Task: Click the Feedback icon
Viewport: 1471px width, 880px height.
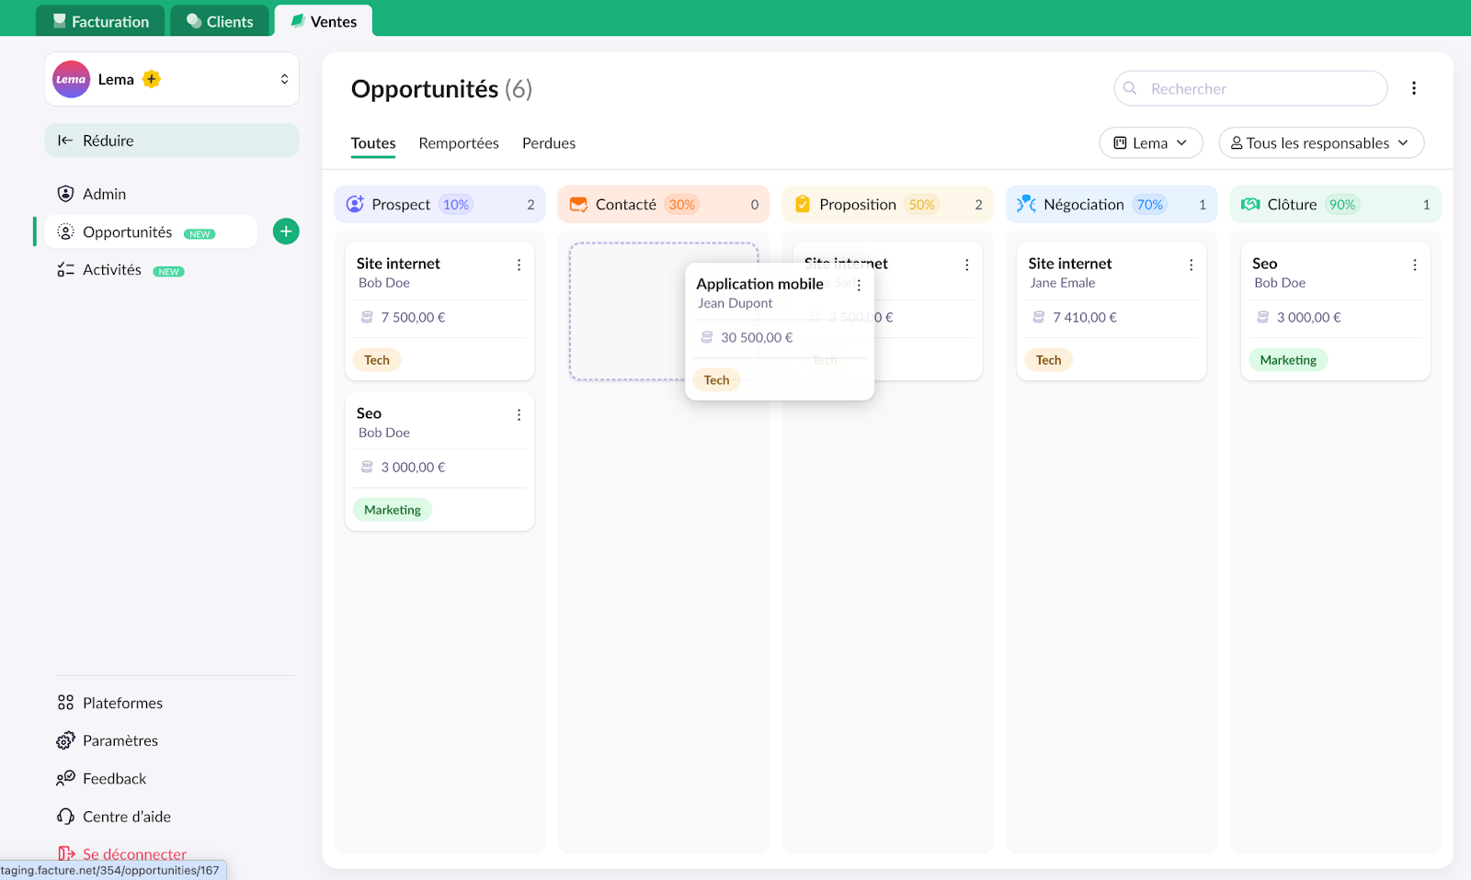Action: 65,779
